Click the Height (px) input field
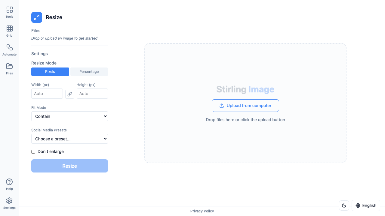Screen dimensions: 385x216 tap(92, 94)
